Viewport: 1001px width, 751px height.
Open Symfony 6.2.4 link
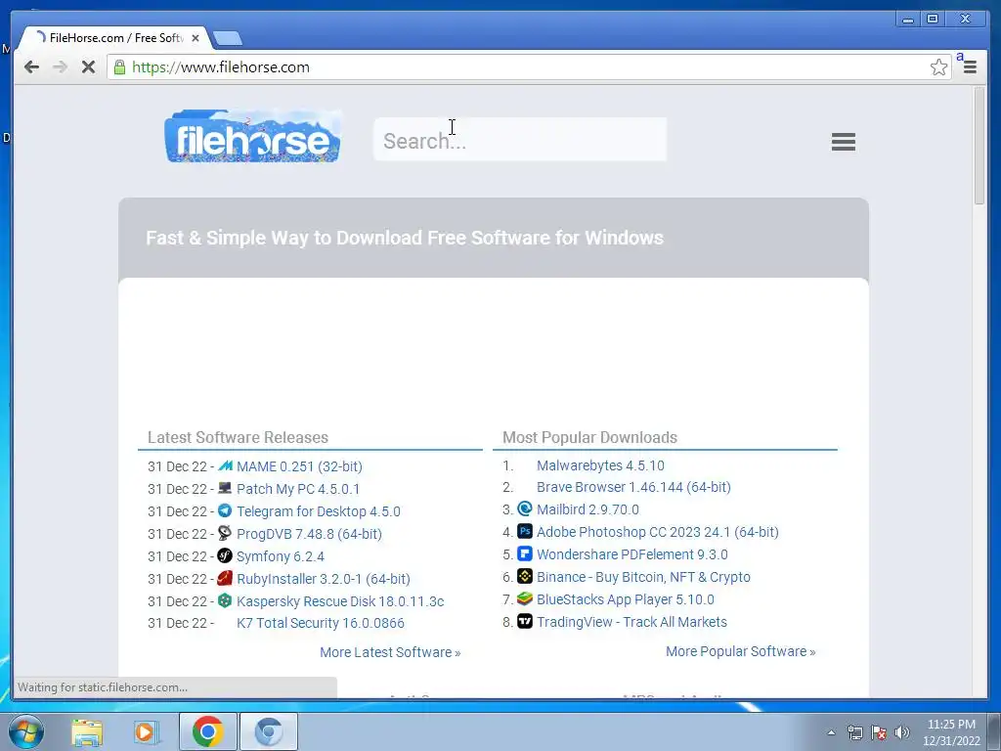pos(281,556)
